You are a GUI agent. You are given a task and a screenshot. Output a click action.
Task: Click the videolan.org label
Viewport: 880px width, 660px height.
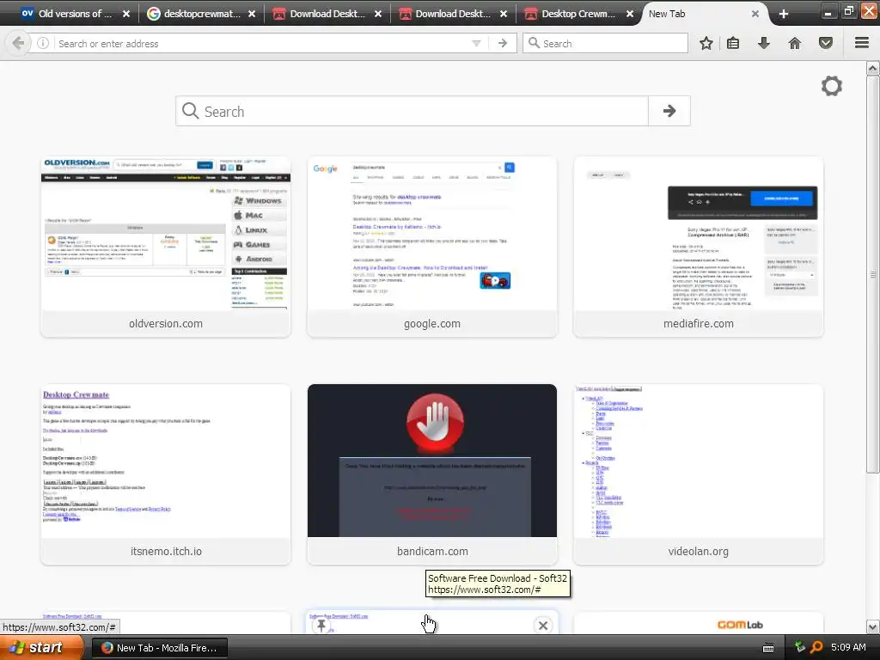698,552
